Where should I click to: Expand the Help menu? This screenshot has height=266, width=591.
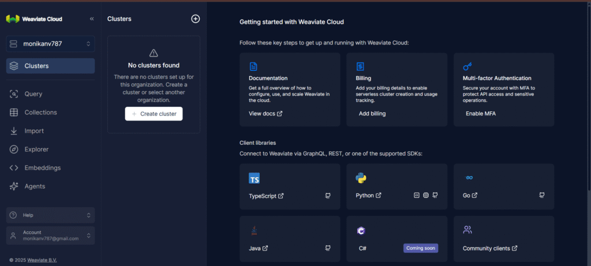point(50,215)
